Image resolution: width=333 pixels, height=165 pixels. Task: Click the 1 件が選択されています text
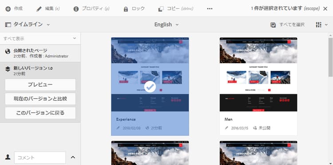tap(277, 8)
